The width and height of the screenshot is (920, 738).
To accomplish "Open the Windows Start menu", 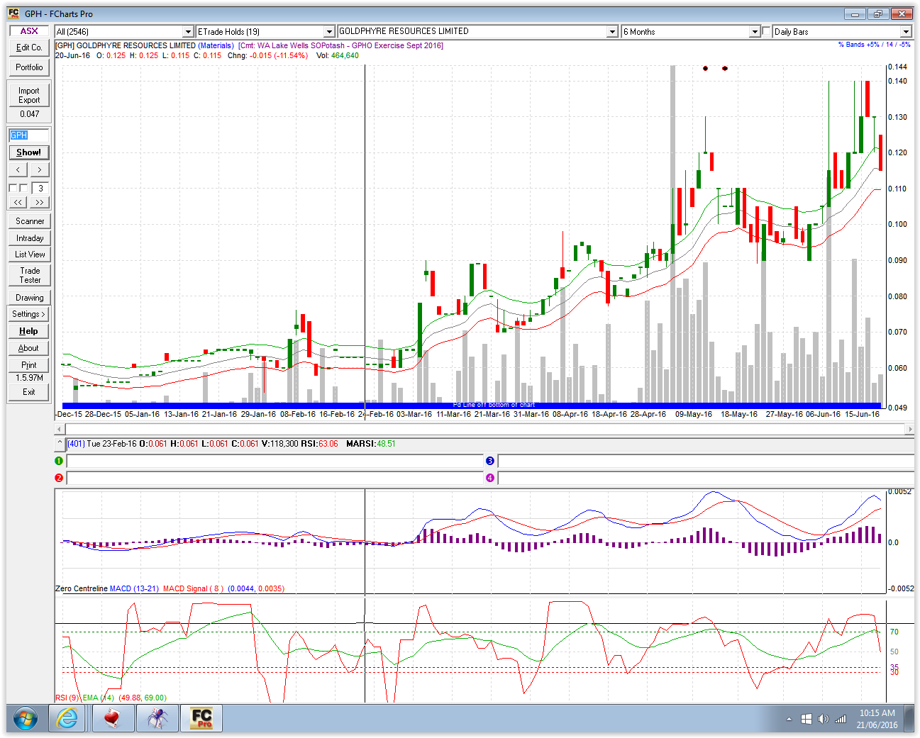I will click(26, 719).
